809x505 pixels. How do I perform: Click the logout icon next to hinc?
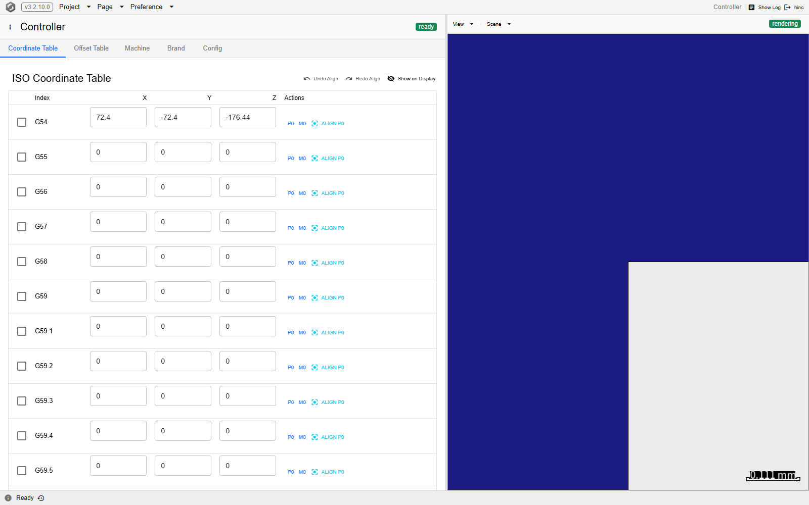[x=787, y=7]
